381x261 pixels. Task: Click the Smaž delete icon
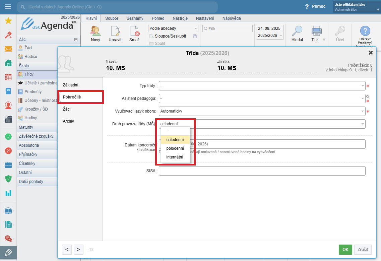click(134, 31)
